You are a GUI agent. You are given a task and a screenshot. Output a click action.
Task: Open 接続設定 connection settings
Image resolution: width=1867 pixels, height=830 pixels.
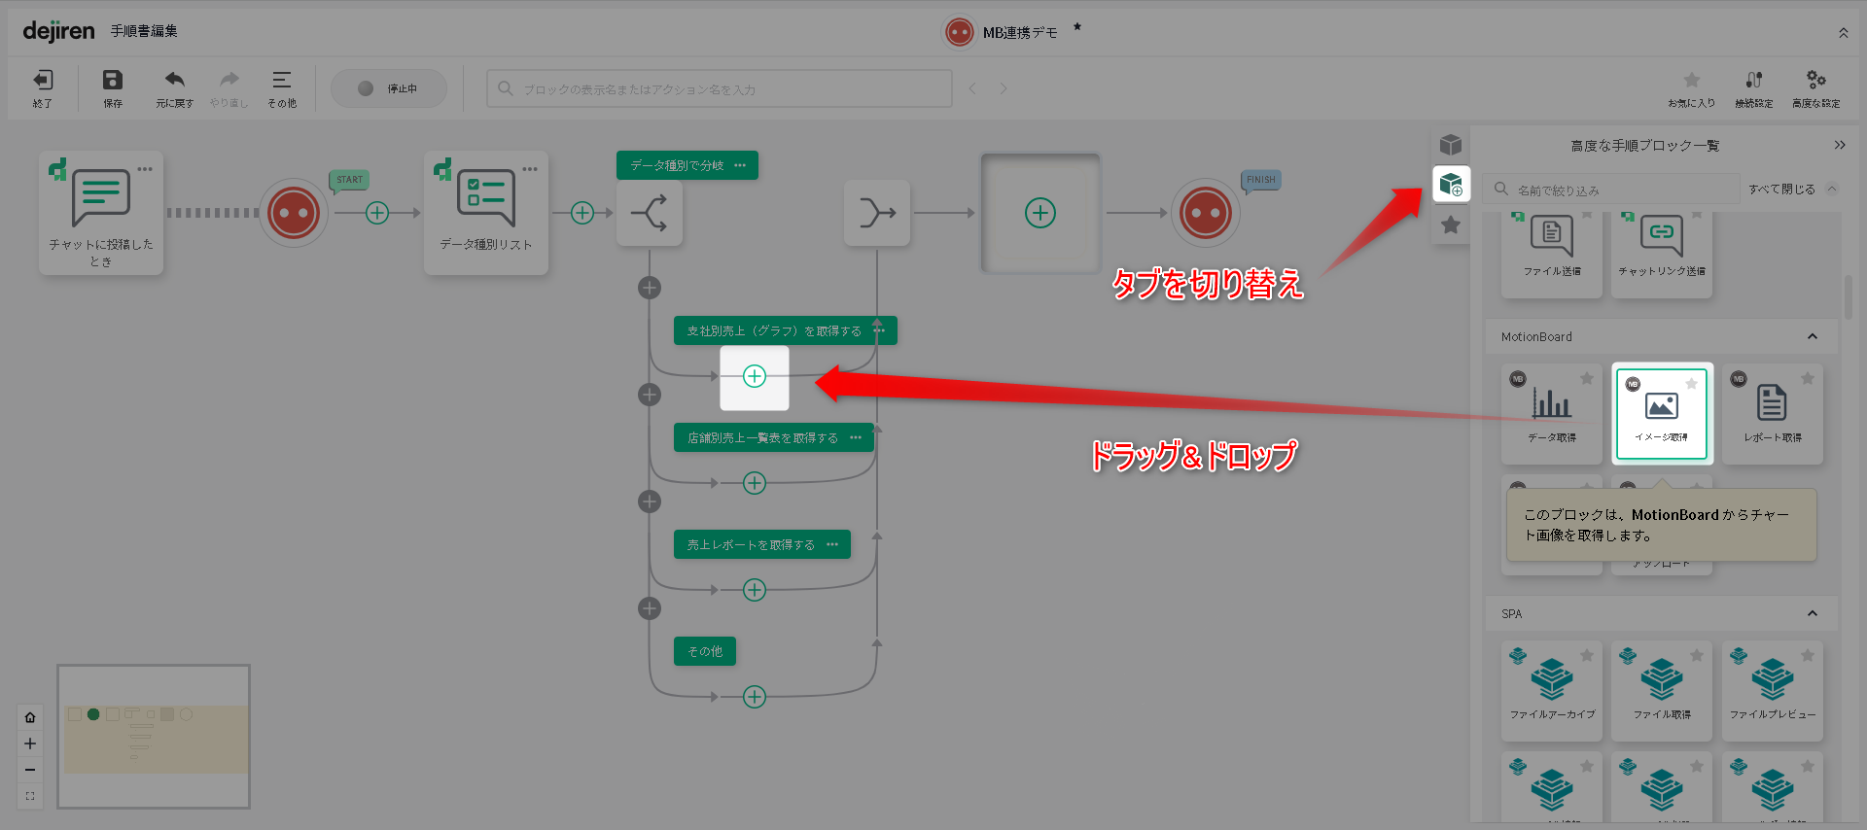(x=1754, y=87)
